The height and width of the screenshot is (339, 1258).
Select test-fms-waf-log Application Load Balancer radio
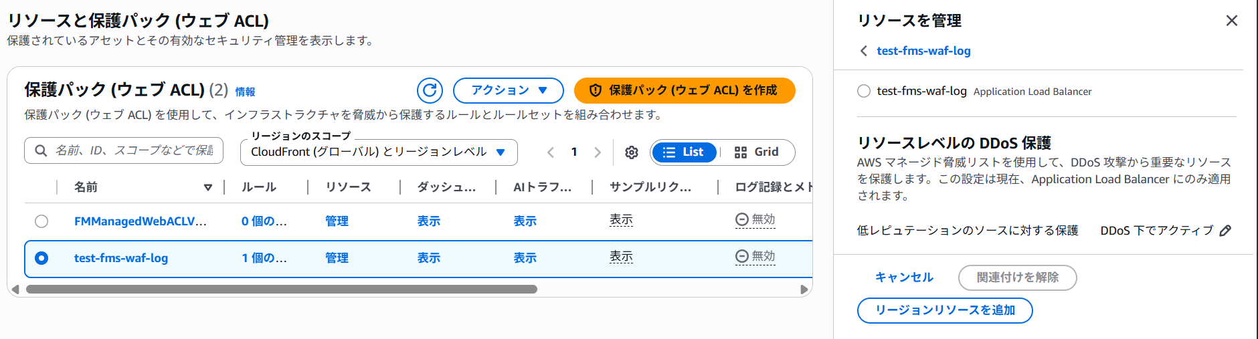864,91
